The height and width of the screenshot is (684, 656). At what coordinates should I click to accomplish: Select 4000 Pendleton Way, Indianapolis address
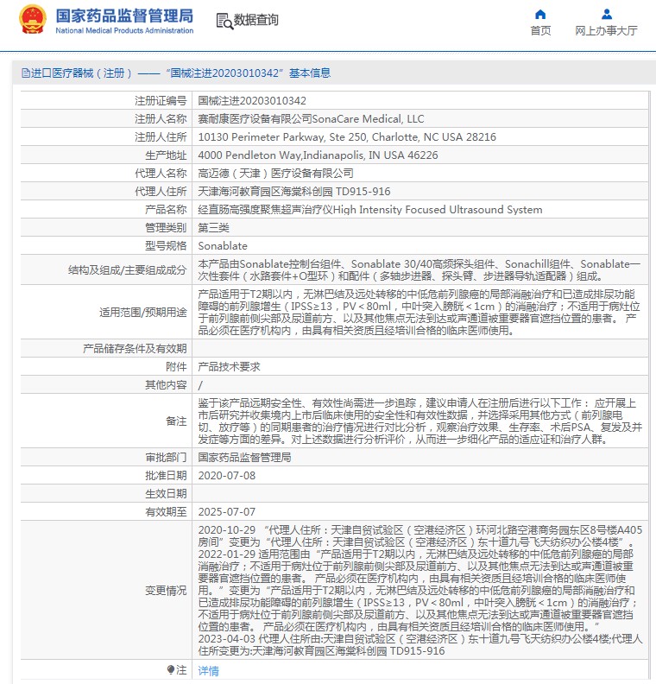coord(318,155)
